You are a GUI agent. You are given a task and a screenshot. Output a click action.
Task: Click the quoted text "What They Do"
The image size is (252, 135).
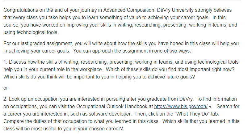point(193,114)
